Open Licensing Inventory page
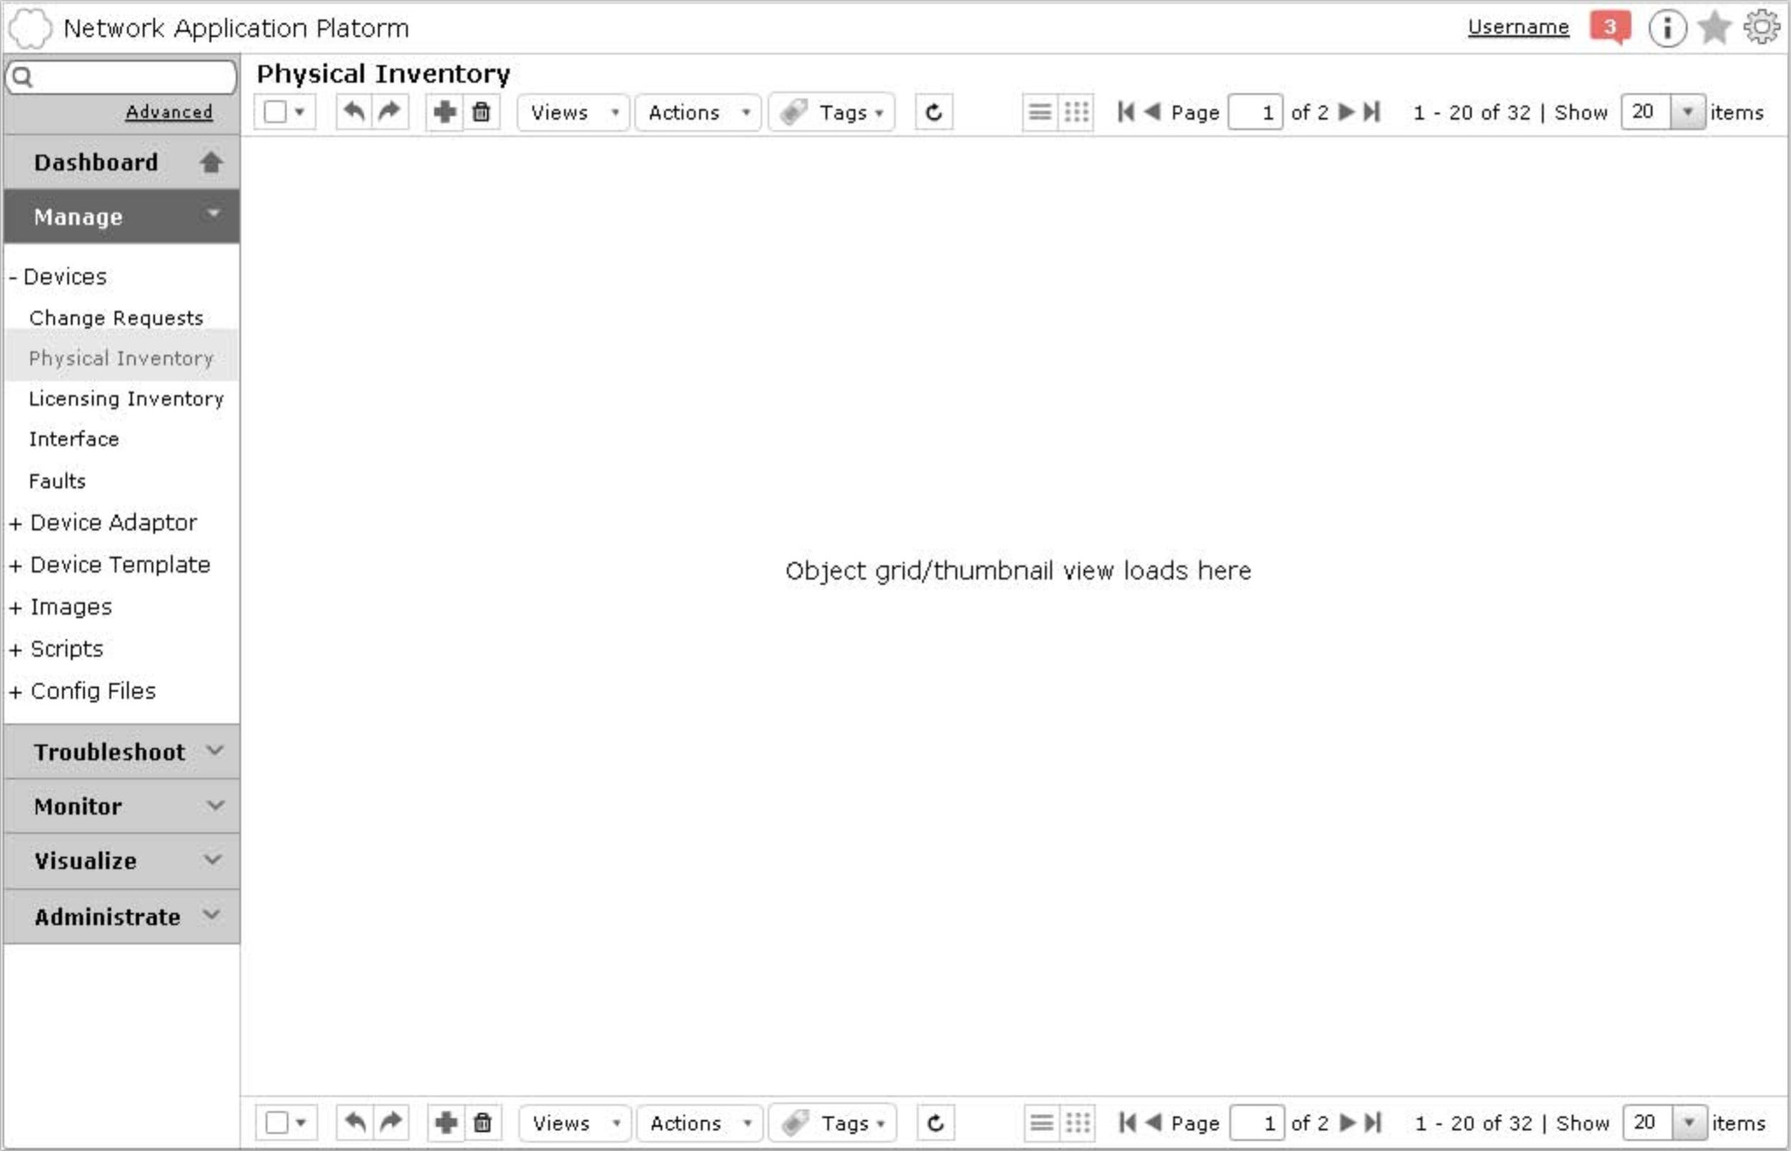Screen dimensions: 1791x1151 [x=126, y=398]
